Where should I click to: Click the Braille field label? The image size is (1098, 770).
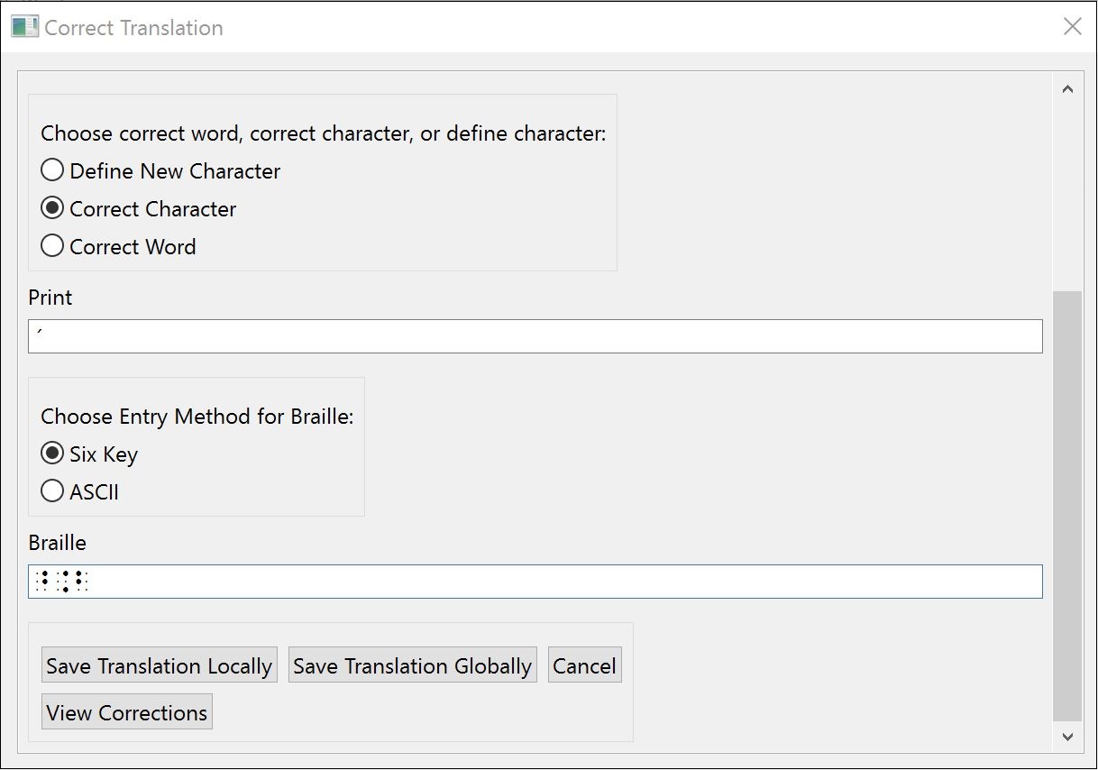pyautogui.click(x=58, y=543)
